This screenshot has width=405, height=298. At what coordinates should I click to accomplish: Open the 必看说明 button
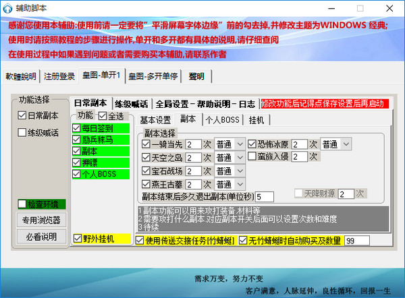[x=41, y=237]
